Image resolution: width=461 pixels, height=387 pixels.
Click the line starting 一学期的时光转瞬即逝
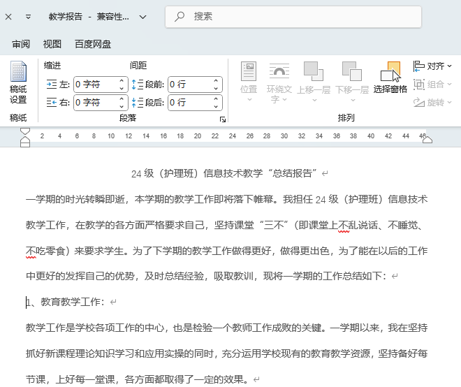[227, 199]
